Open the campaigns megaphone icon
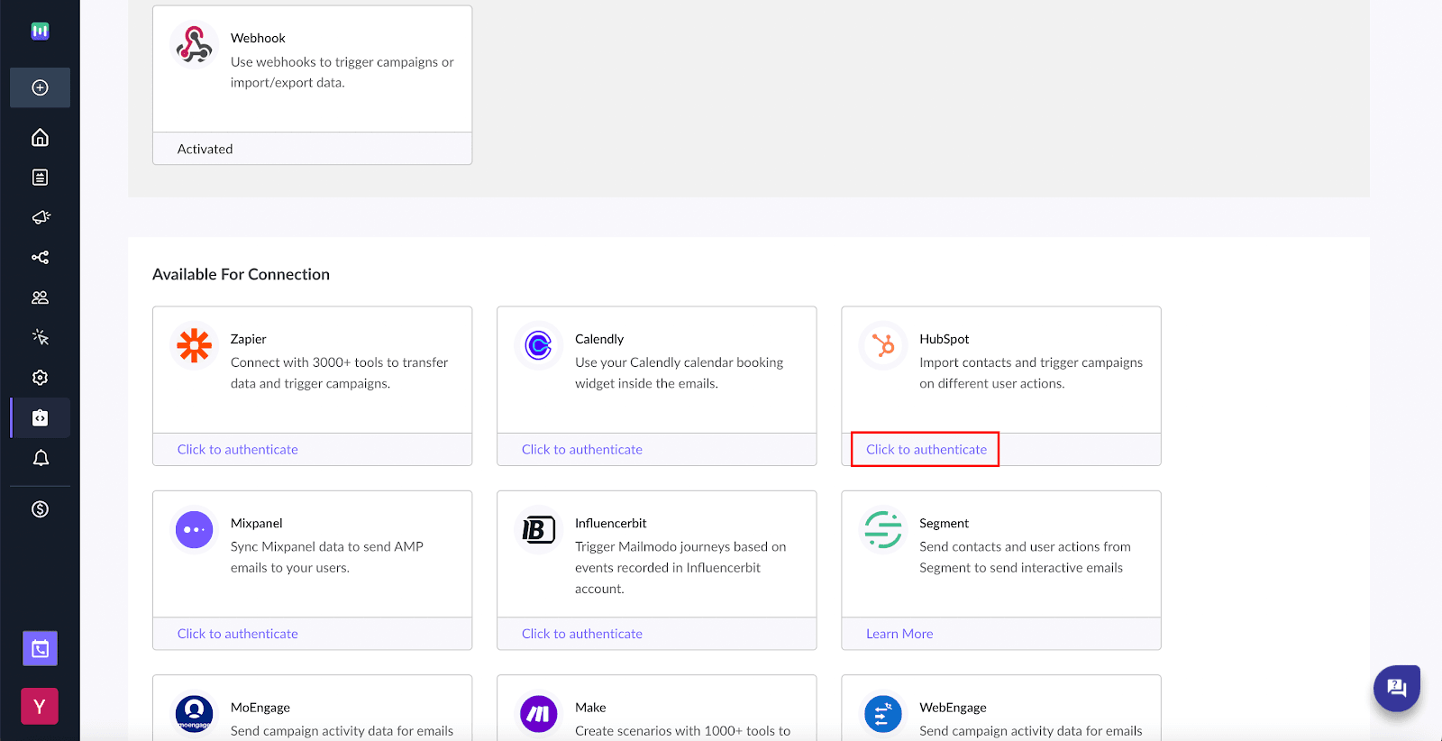This screenshot has width=1442, height=741. [41, 217]
